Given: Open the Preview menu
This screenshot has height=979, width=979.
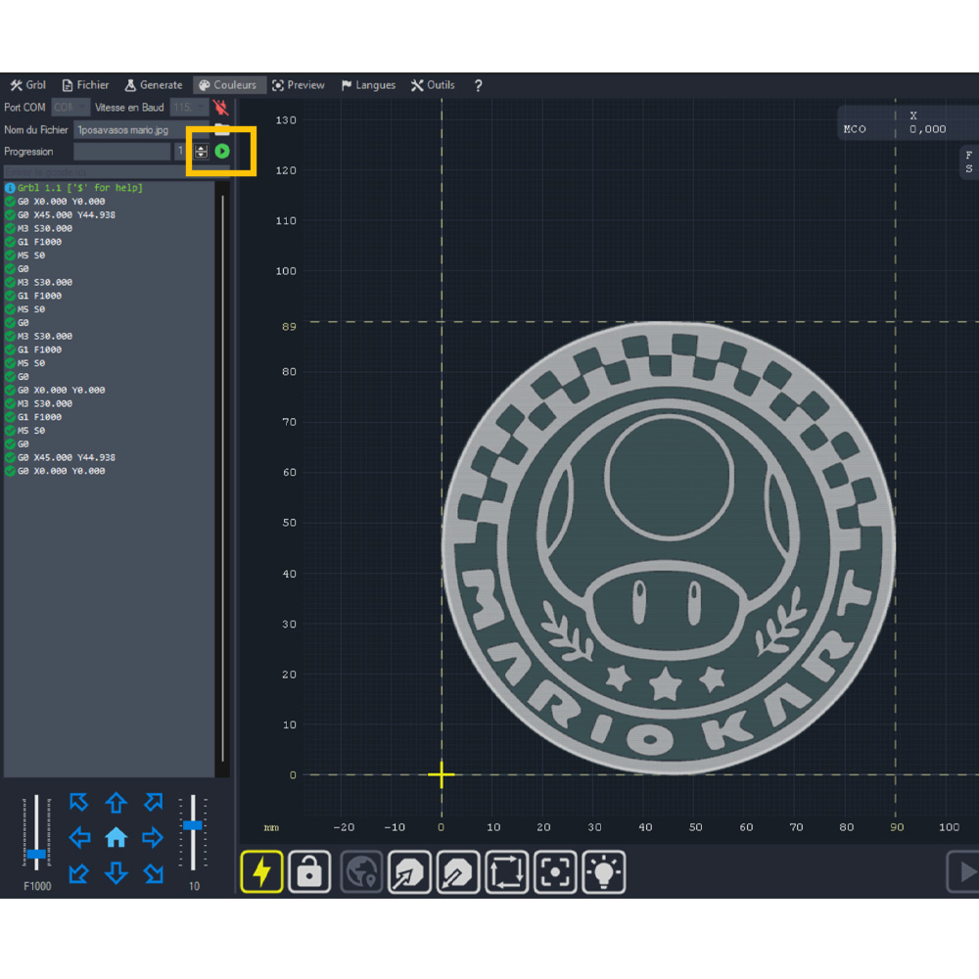Looking at the screenshot, I should [299, 85].
